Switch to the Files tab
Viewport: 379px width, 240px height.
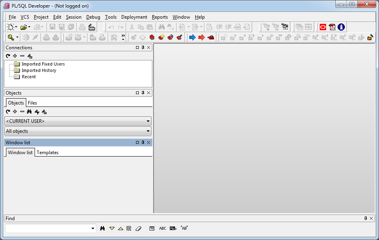[32, 103]
